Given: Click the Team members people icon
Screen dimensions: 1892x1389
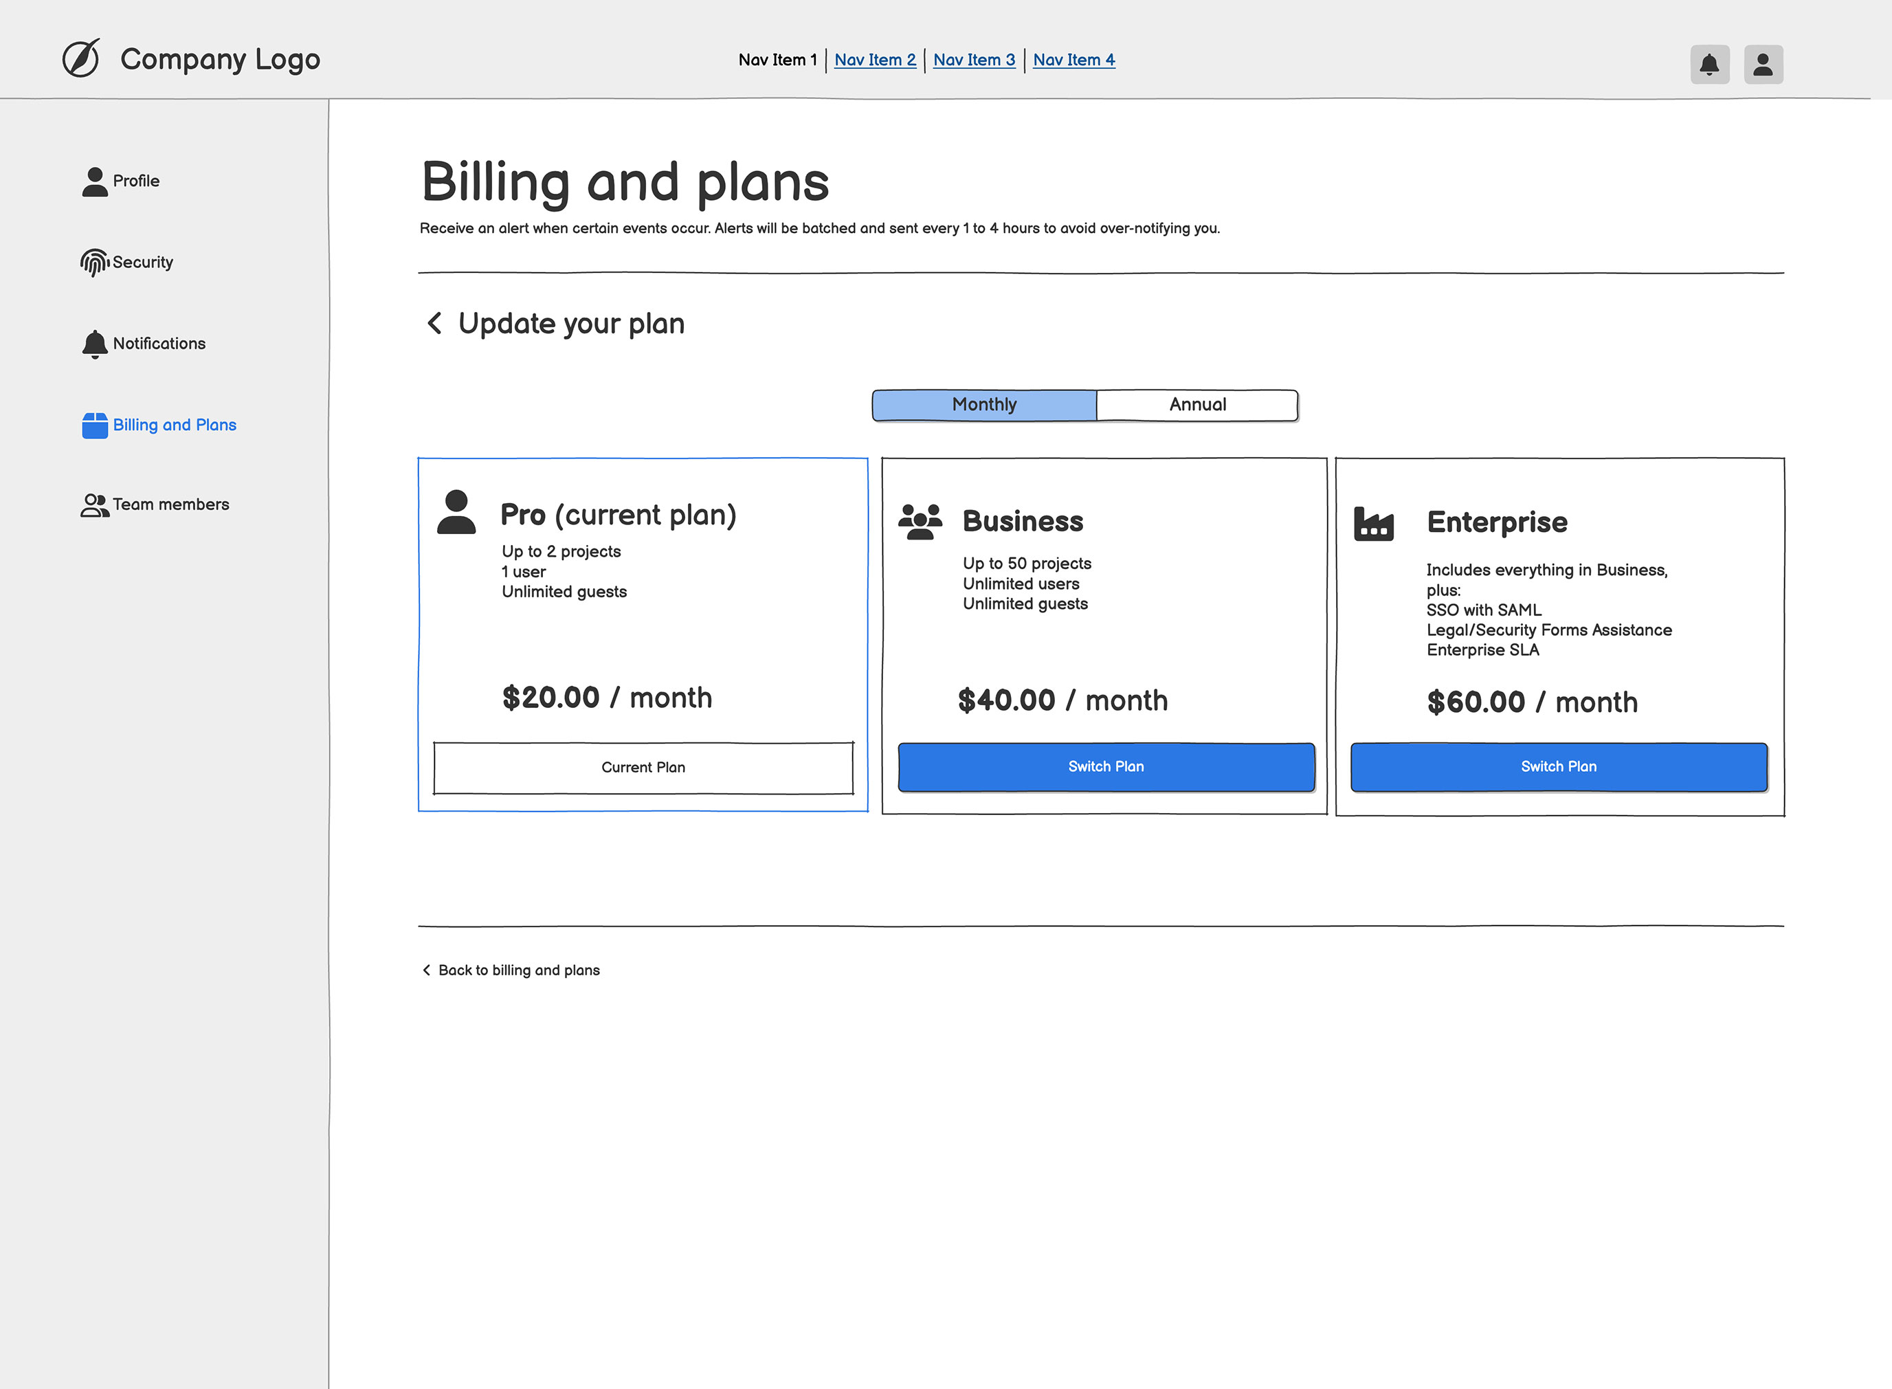Looking at the screenshot, I should 94,505.
